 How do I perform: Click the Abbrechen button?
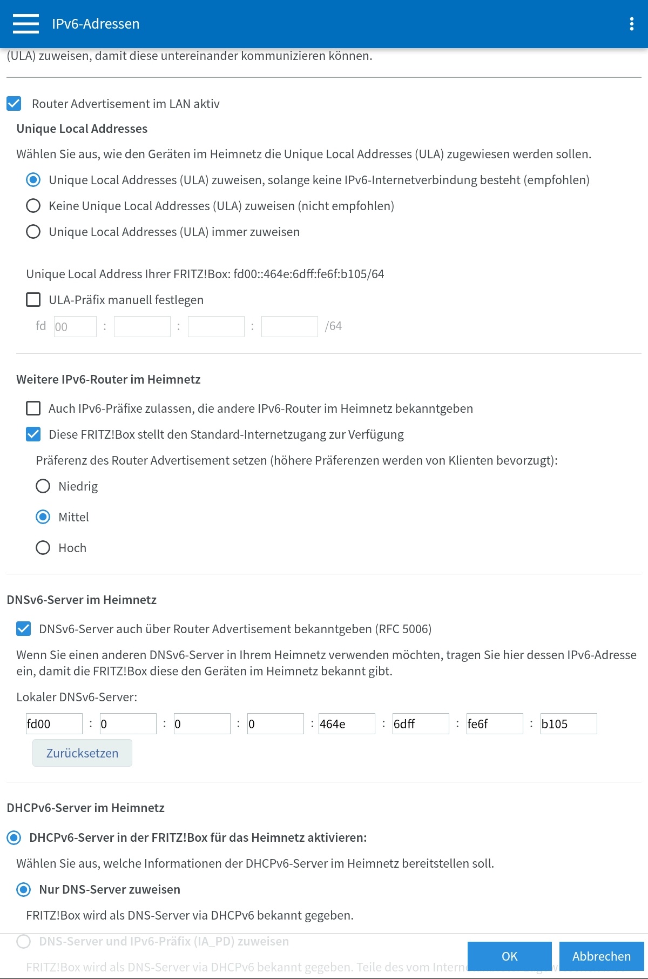point(602,956)
